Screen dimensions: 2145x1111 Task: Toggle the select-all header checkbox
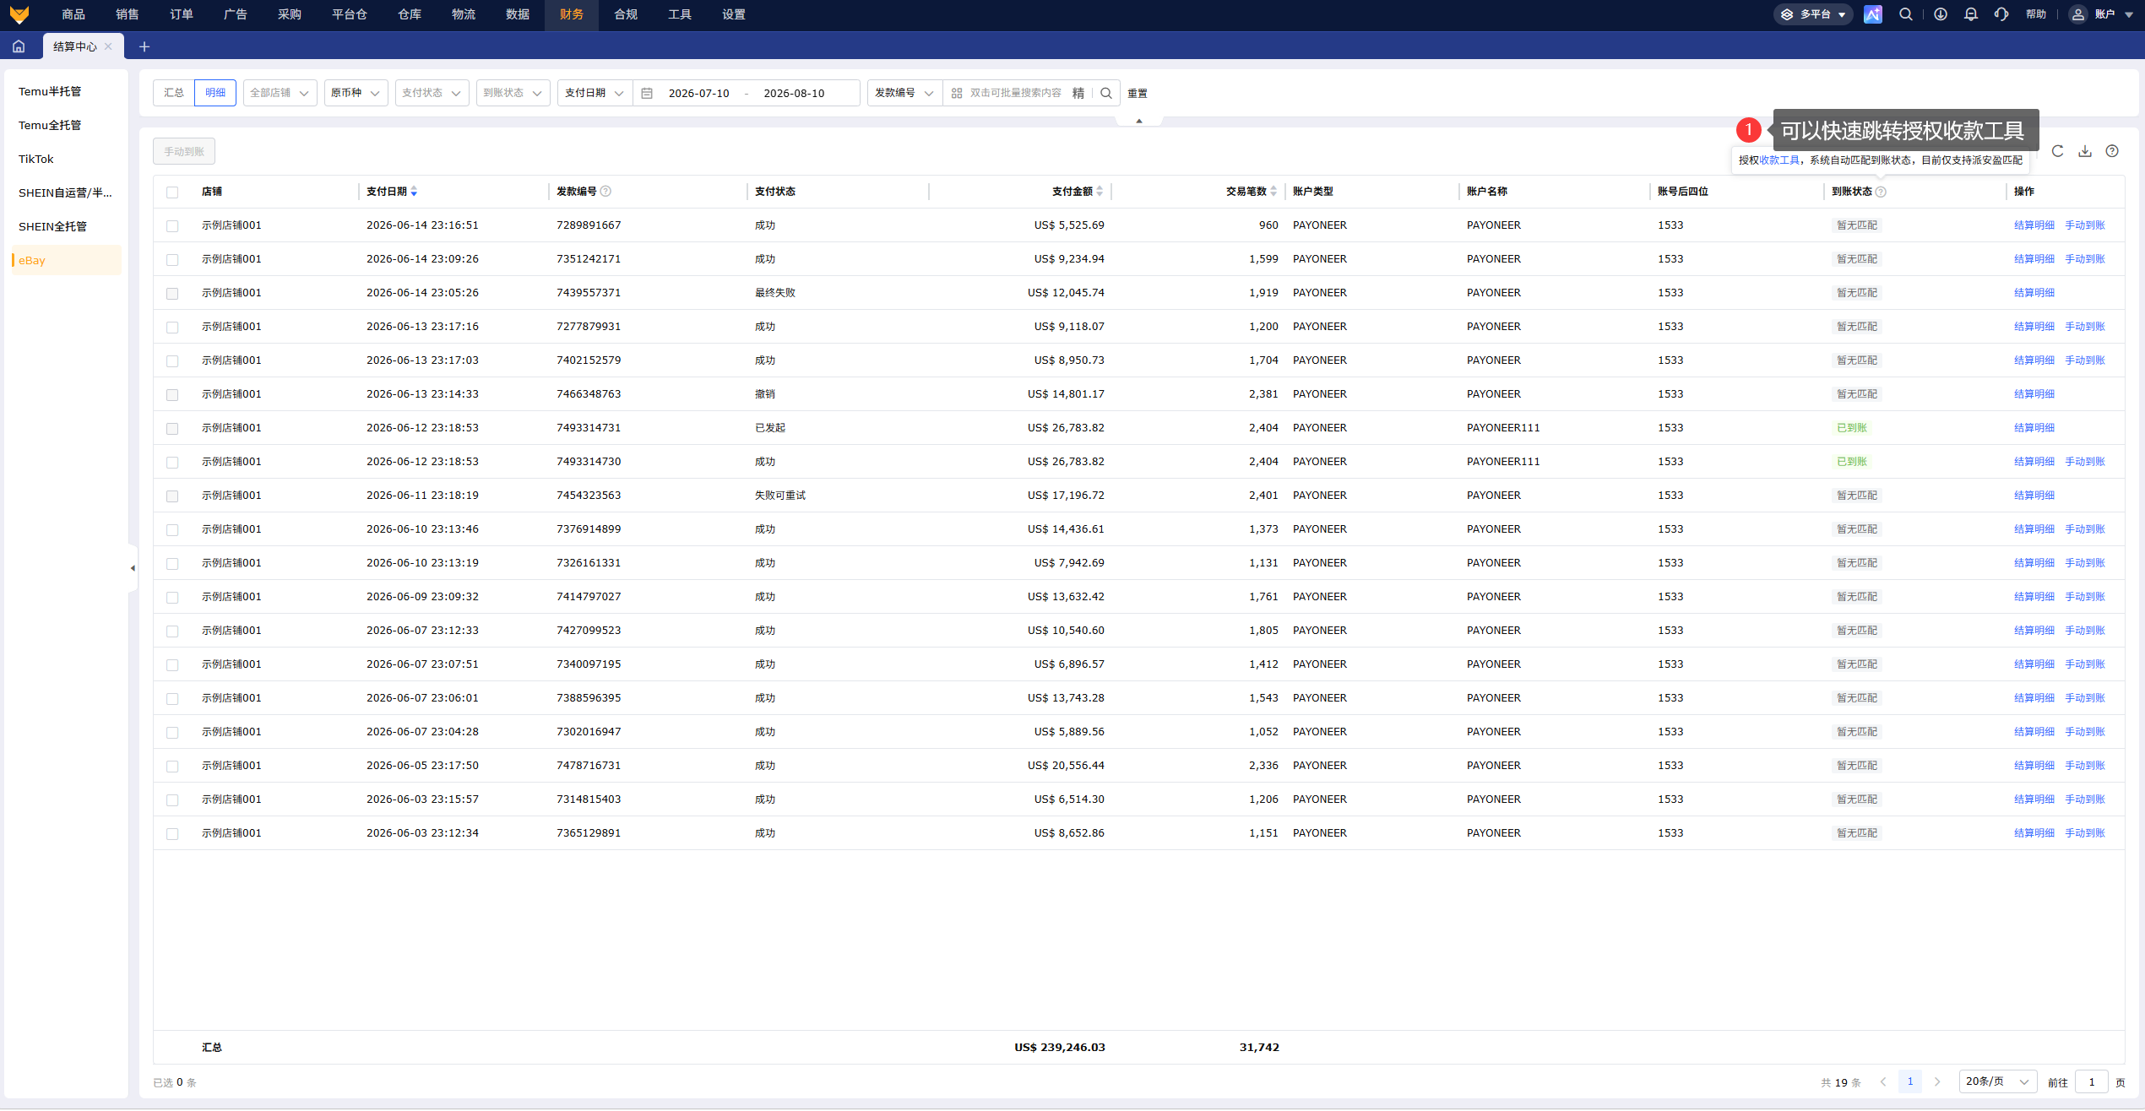click(x=172, y=192)
